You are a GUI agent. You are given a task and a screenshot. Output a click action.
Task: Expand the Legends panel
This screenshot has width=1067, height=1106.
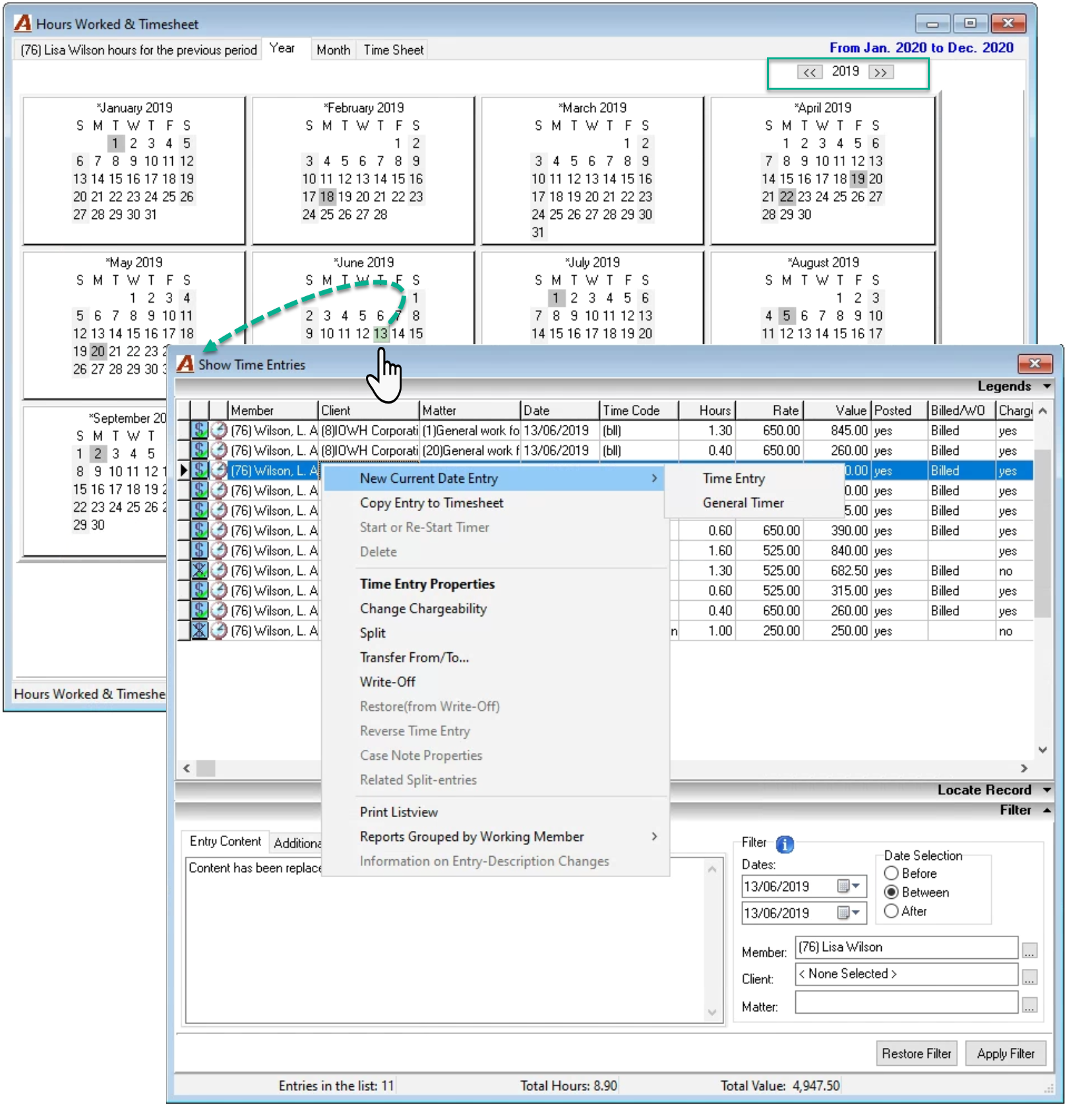pyautogui.click(x=1047, y=386)
